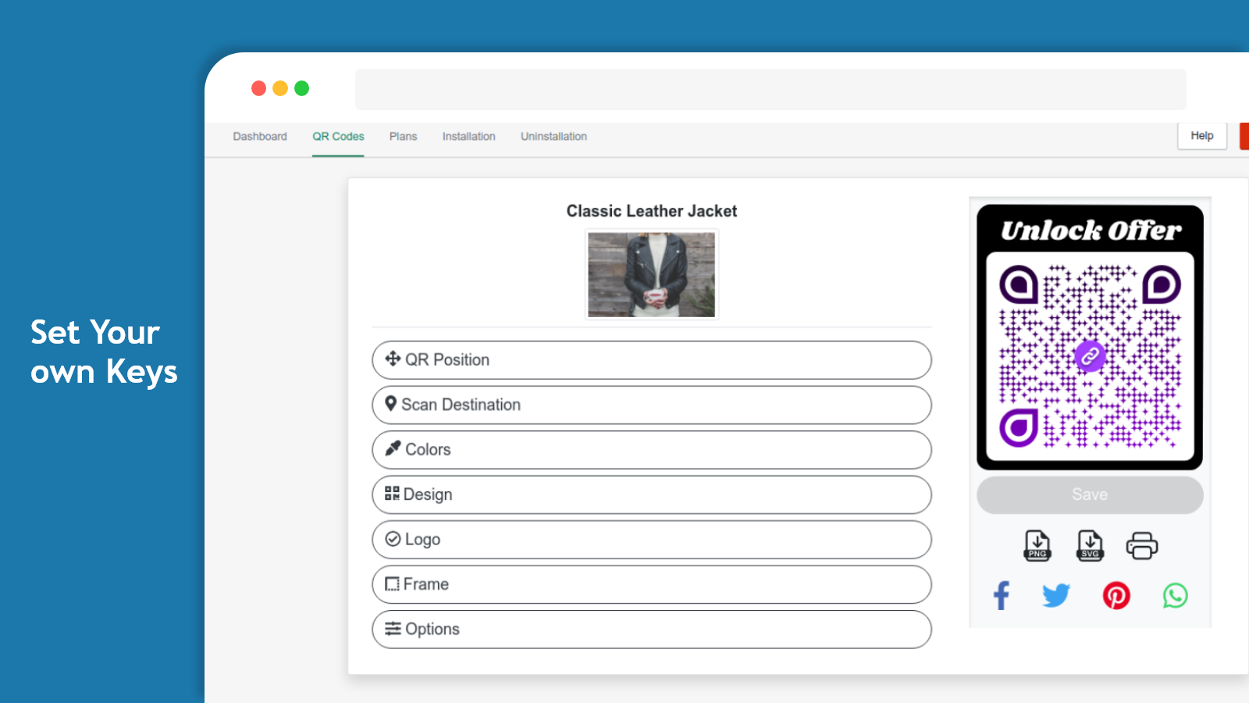
Task: Click the print QR code icon
Action: [1141, 545]
